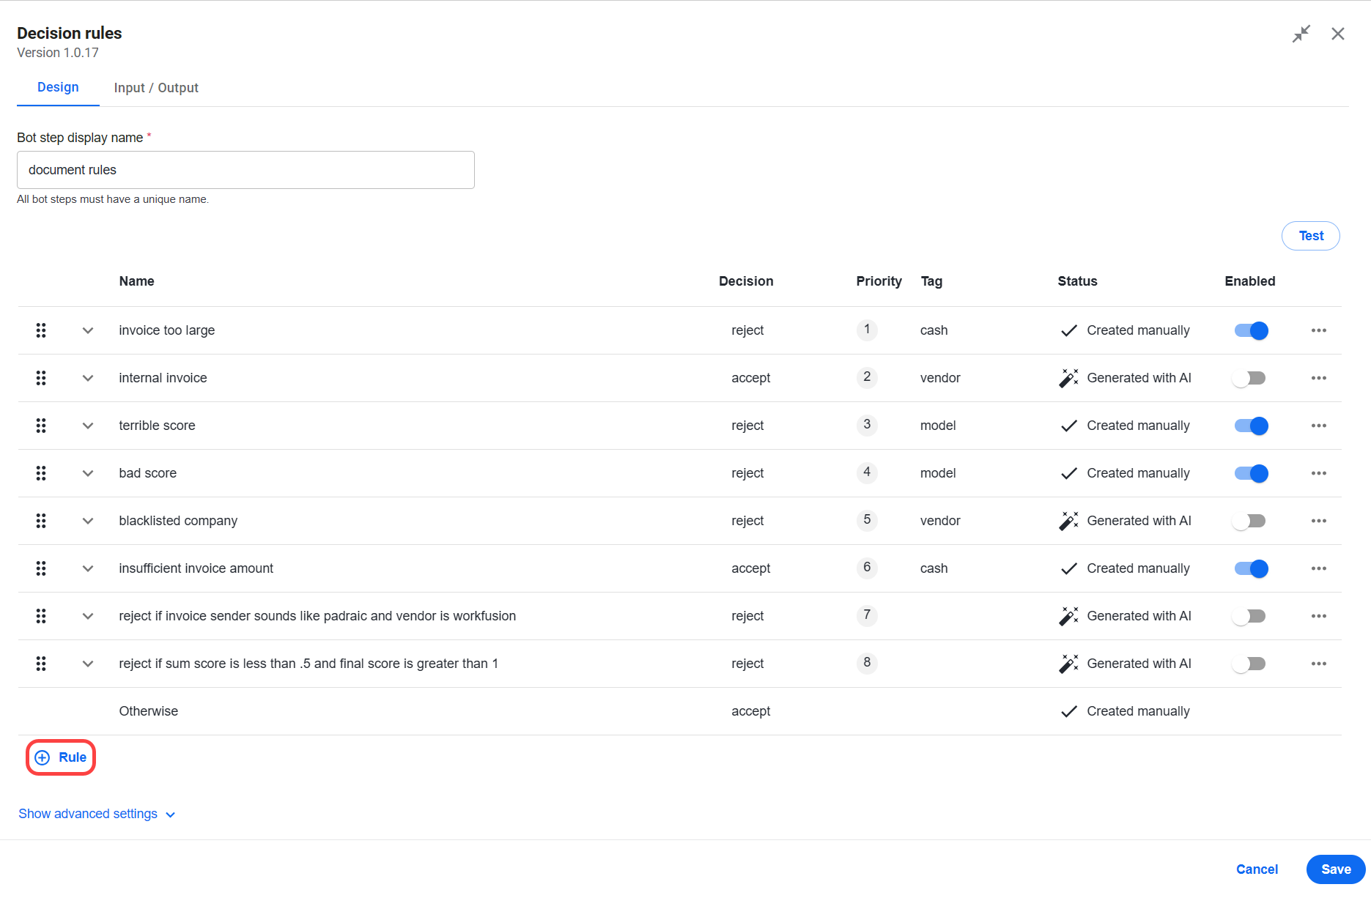Screen dimensions: 1371x898
Task: Click drag handle for blacklisted company rule
Action: (x=41, y=521)
